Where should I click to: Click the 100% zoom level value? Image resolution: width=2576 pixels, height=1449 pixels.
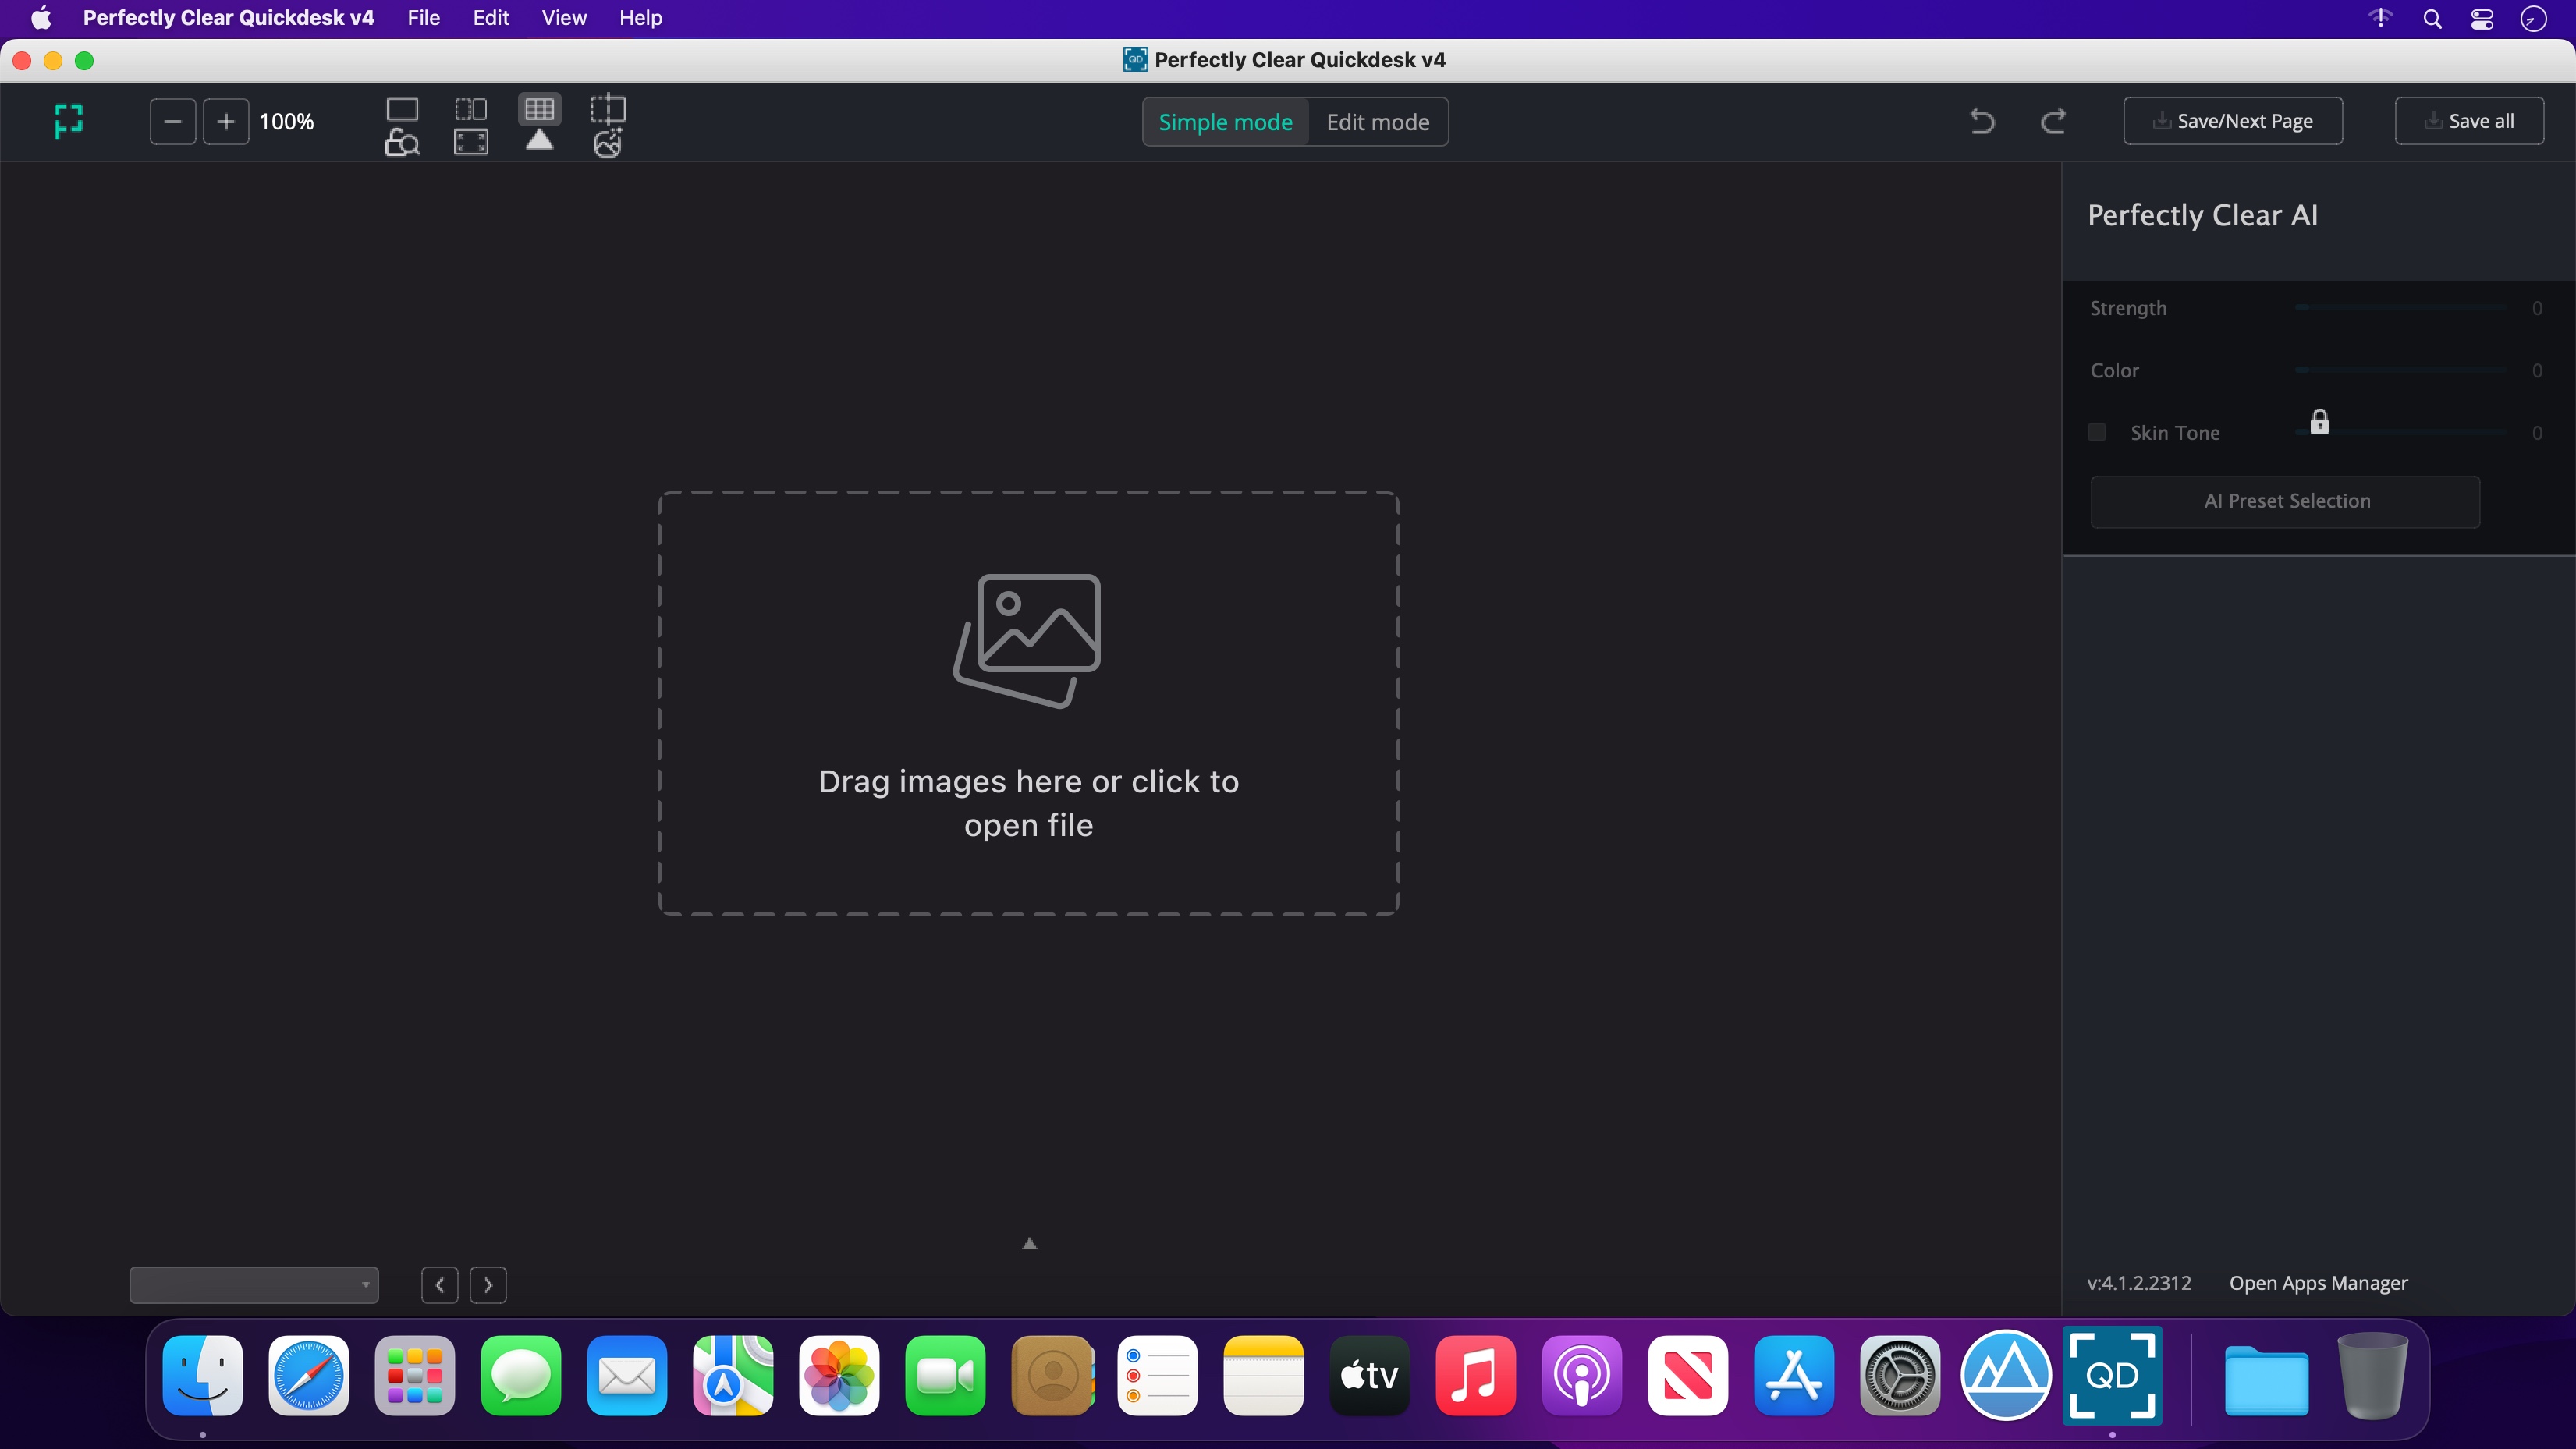[287, 122]
